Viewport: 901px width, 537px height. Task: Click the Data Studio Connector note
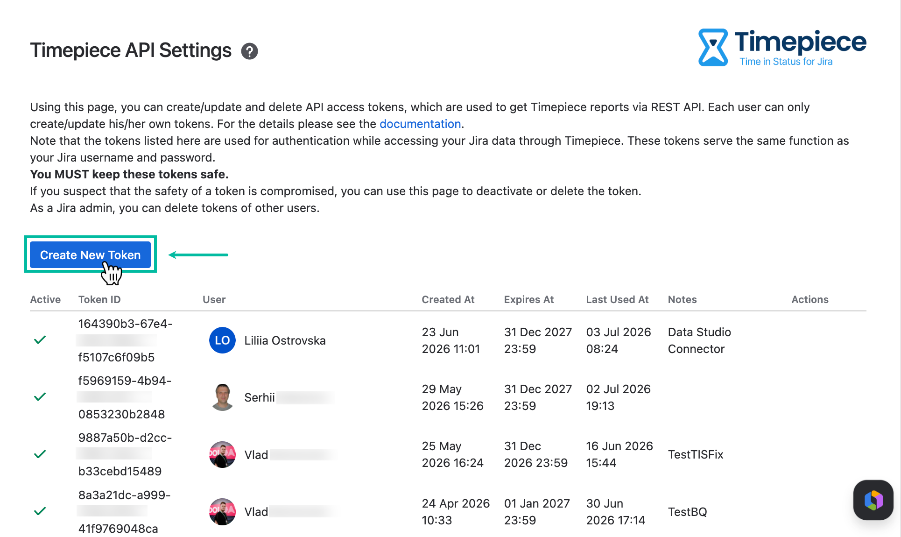click(x=699, y=340)
